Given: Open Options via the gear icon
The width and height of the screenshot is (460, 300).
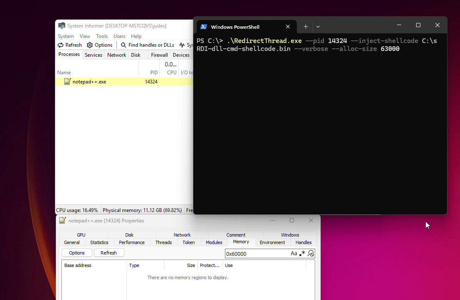Looking at the screenshot, I should [90, 45].
